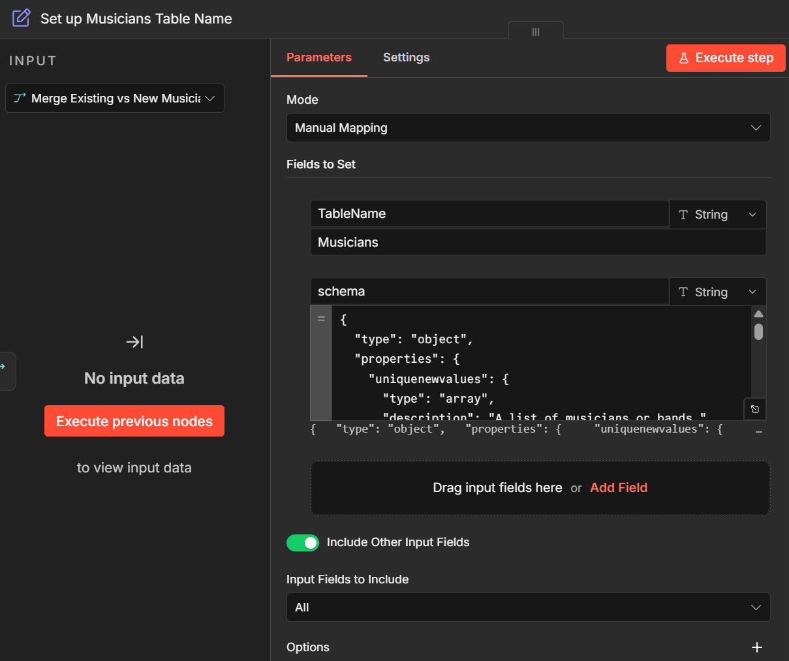Click Execute previous nodes button

point(134,422)
